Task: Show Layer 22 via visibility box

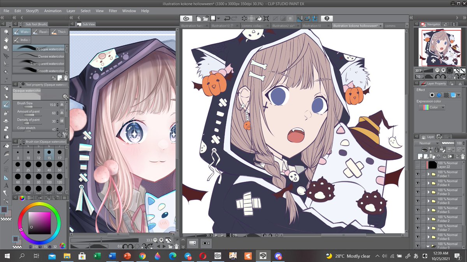Action: 418,165
